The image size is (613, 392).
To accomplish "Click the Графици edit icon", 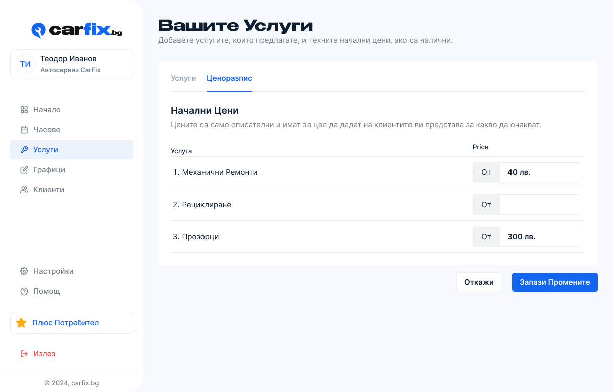I will 24,170.
